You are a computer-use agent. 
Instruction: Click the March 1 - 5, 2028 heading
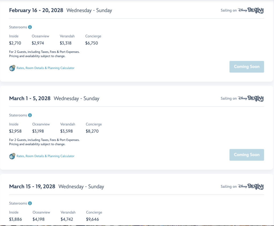pyautogui.click(x=30, y=98)
